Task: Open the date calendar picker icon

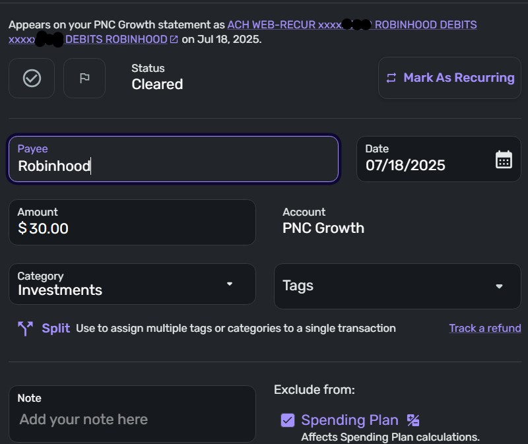Action: (x=504, y=159)
